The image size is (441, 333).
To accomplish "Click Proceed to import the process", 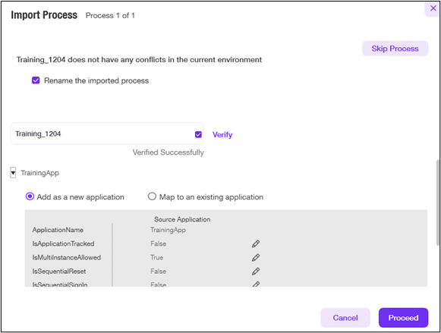I will point(403,318).
